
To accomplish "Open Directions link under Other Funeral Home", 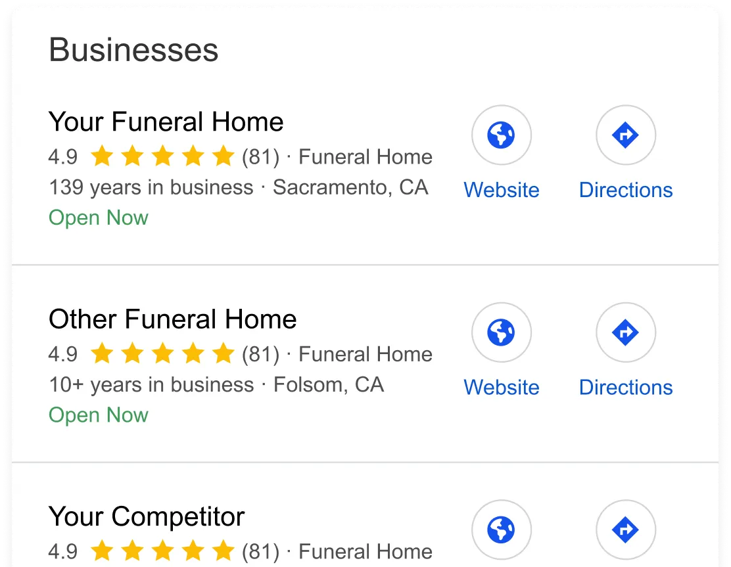I will (626, 387).
